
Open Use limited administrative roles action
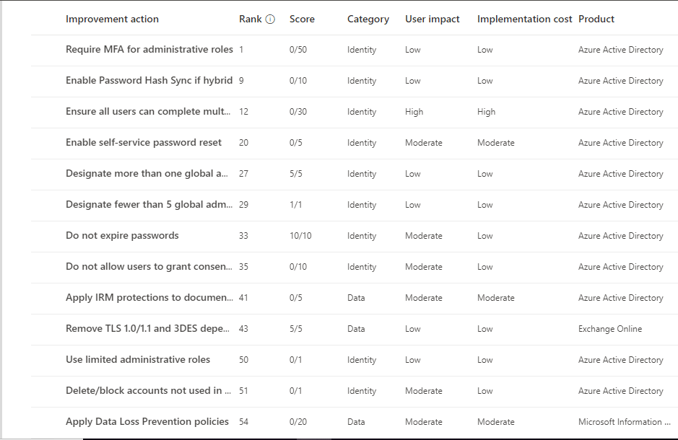coord(137,360)
